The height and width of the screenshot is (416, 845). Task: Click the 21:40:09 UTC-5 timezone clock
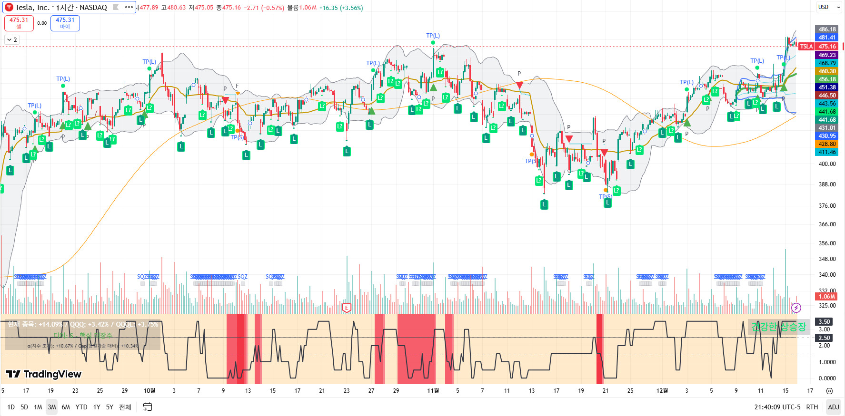777,407
